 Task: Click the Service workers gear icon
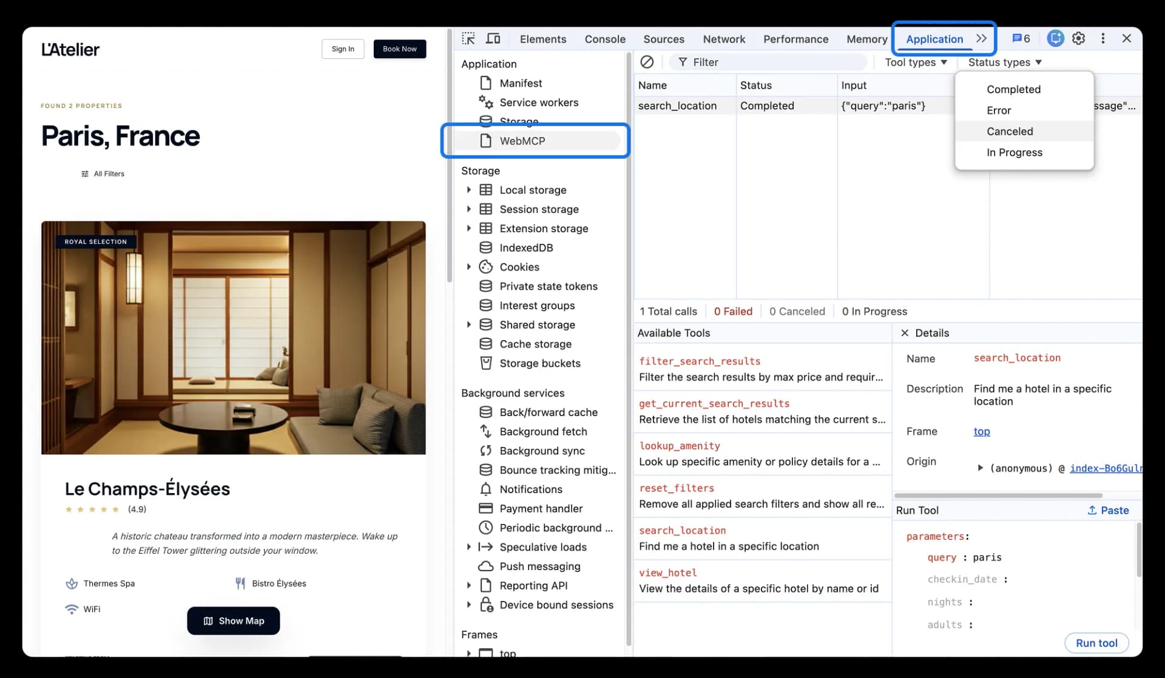[485, 102]
